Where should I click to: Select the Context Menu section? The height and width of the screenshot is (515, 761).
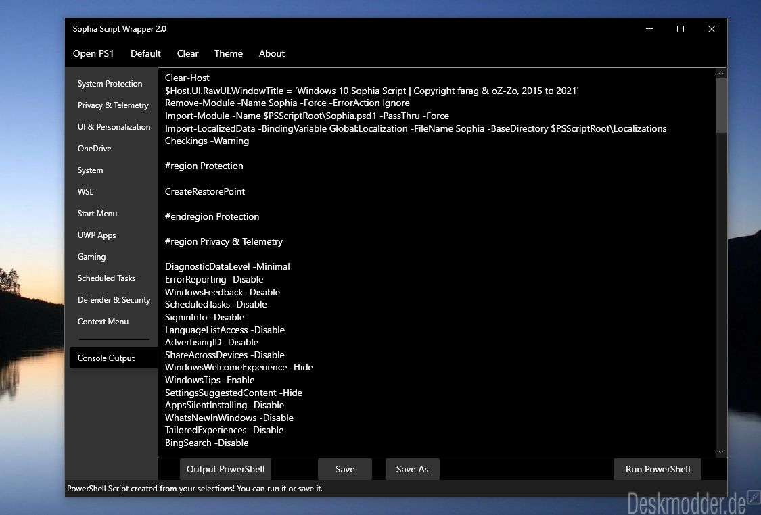point(103,322)
